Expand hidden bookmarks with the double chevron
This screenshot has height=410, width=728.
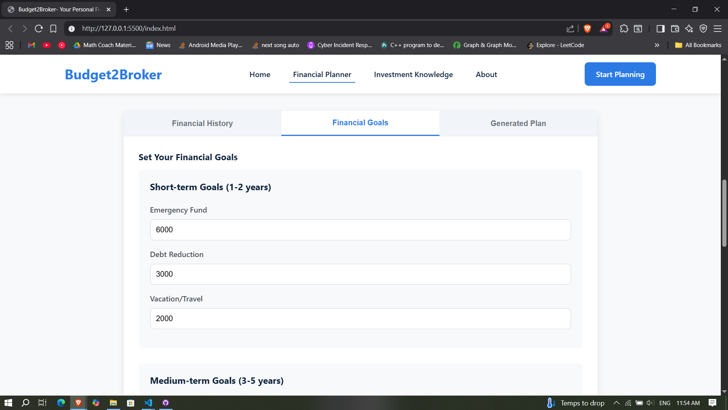point(657,45)
